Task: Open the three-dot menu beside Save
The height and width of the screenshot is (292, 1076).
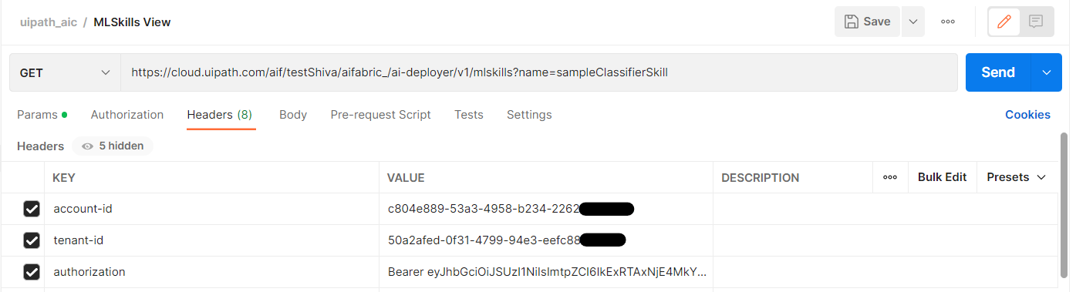Action: 948,22
